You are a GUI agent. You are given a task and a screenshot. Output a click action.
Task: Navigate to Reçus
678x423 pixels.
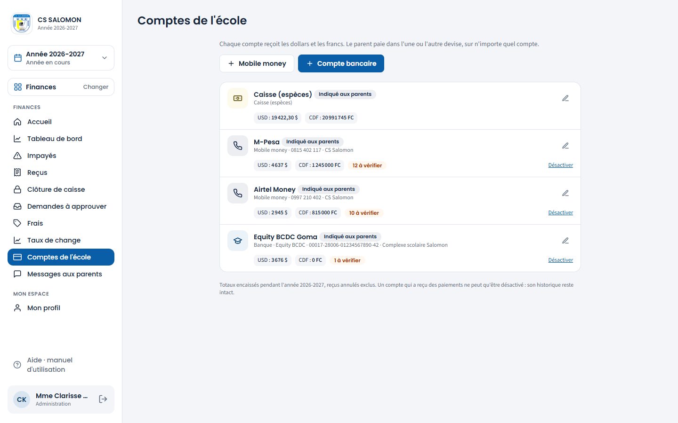61,172
